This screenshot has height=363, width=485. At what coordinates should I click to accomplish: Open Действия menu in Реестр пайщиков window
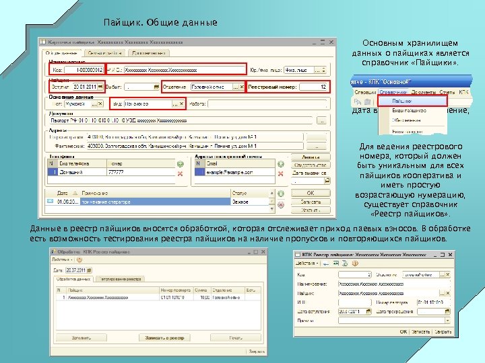(307, 264)
